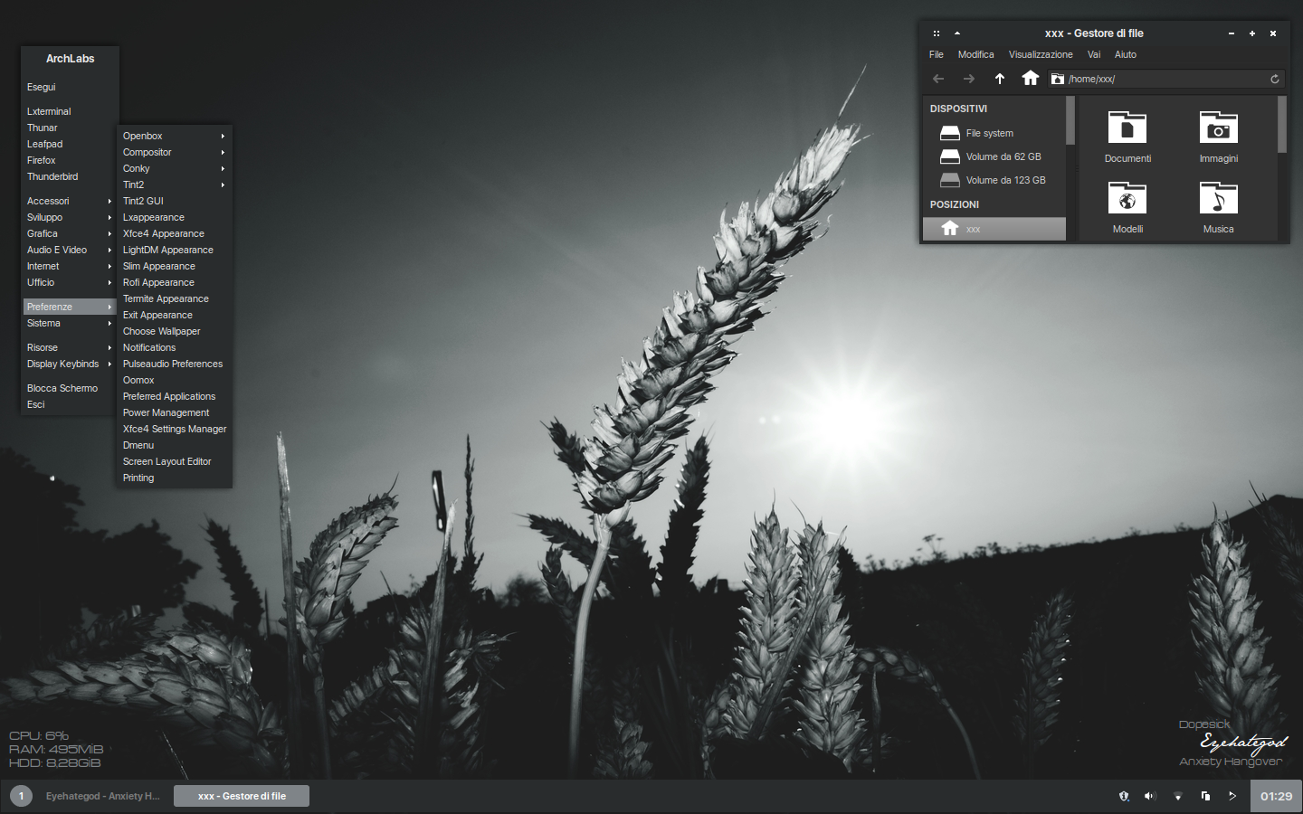The width and height of the screenshot is (1303, 814).
Task: Open Lxappearance from the submenu
Action: [x=174, y=217]
